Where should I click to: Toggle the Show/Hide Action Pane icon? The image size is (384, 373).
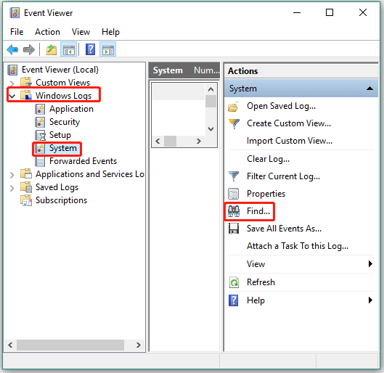point(107,49)
